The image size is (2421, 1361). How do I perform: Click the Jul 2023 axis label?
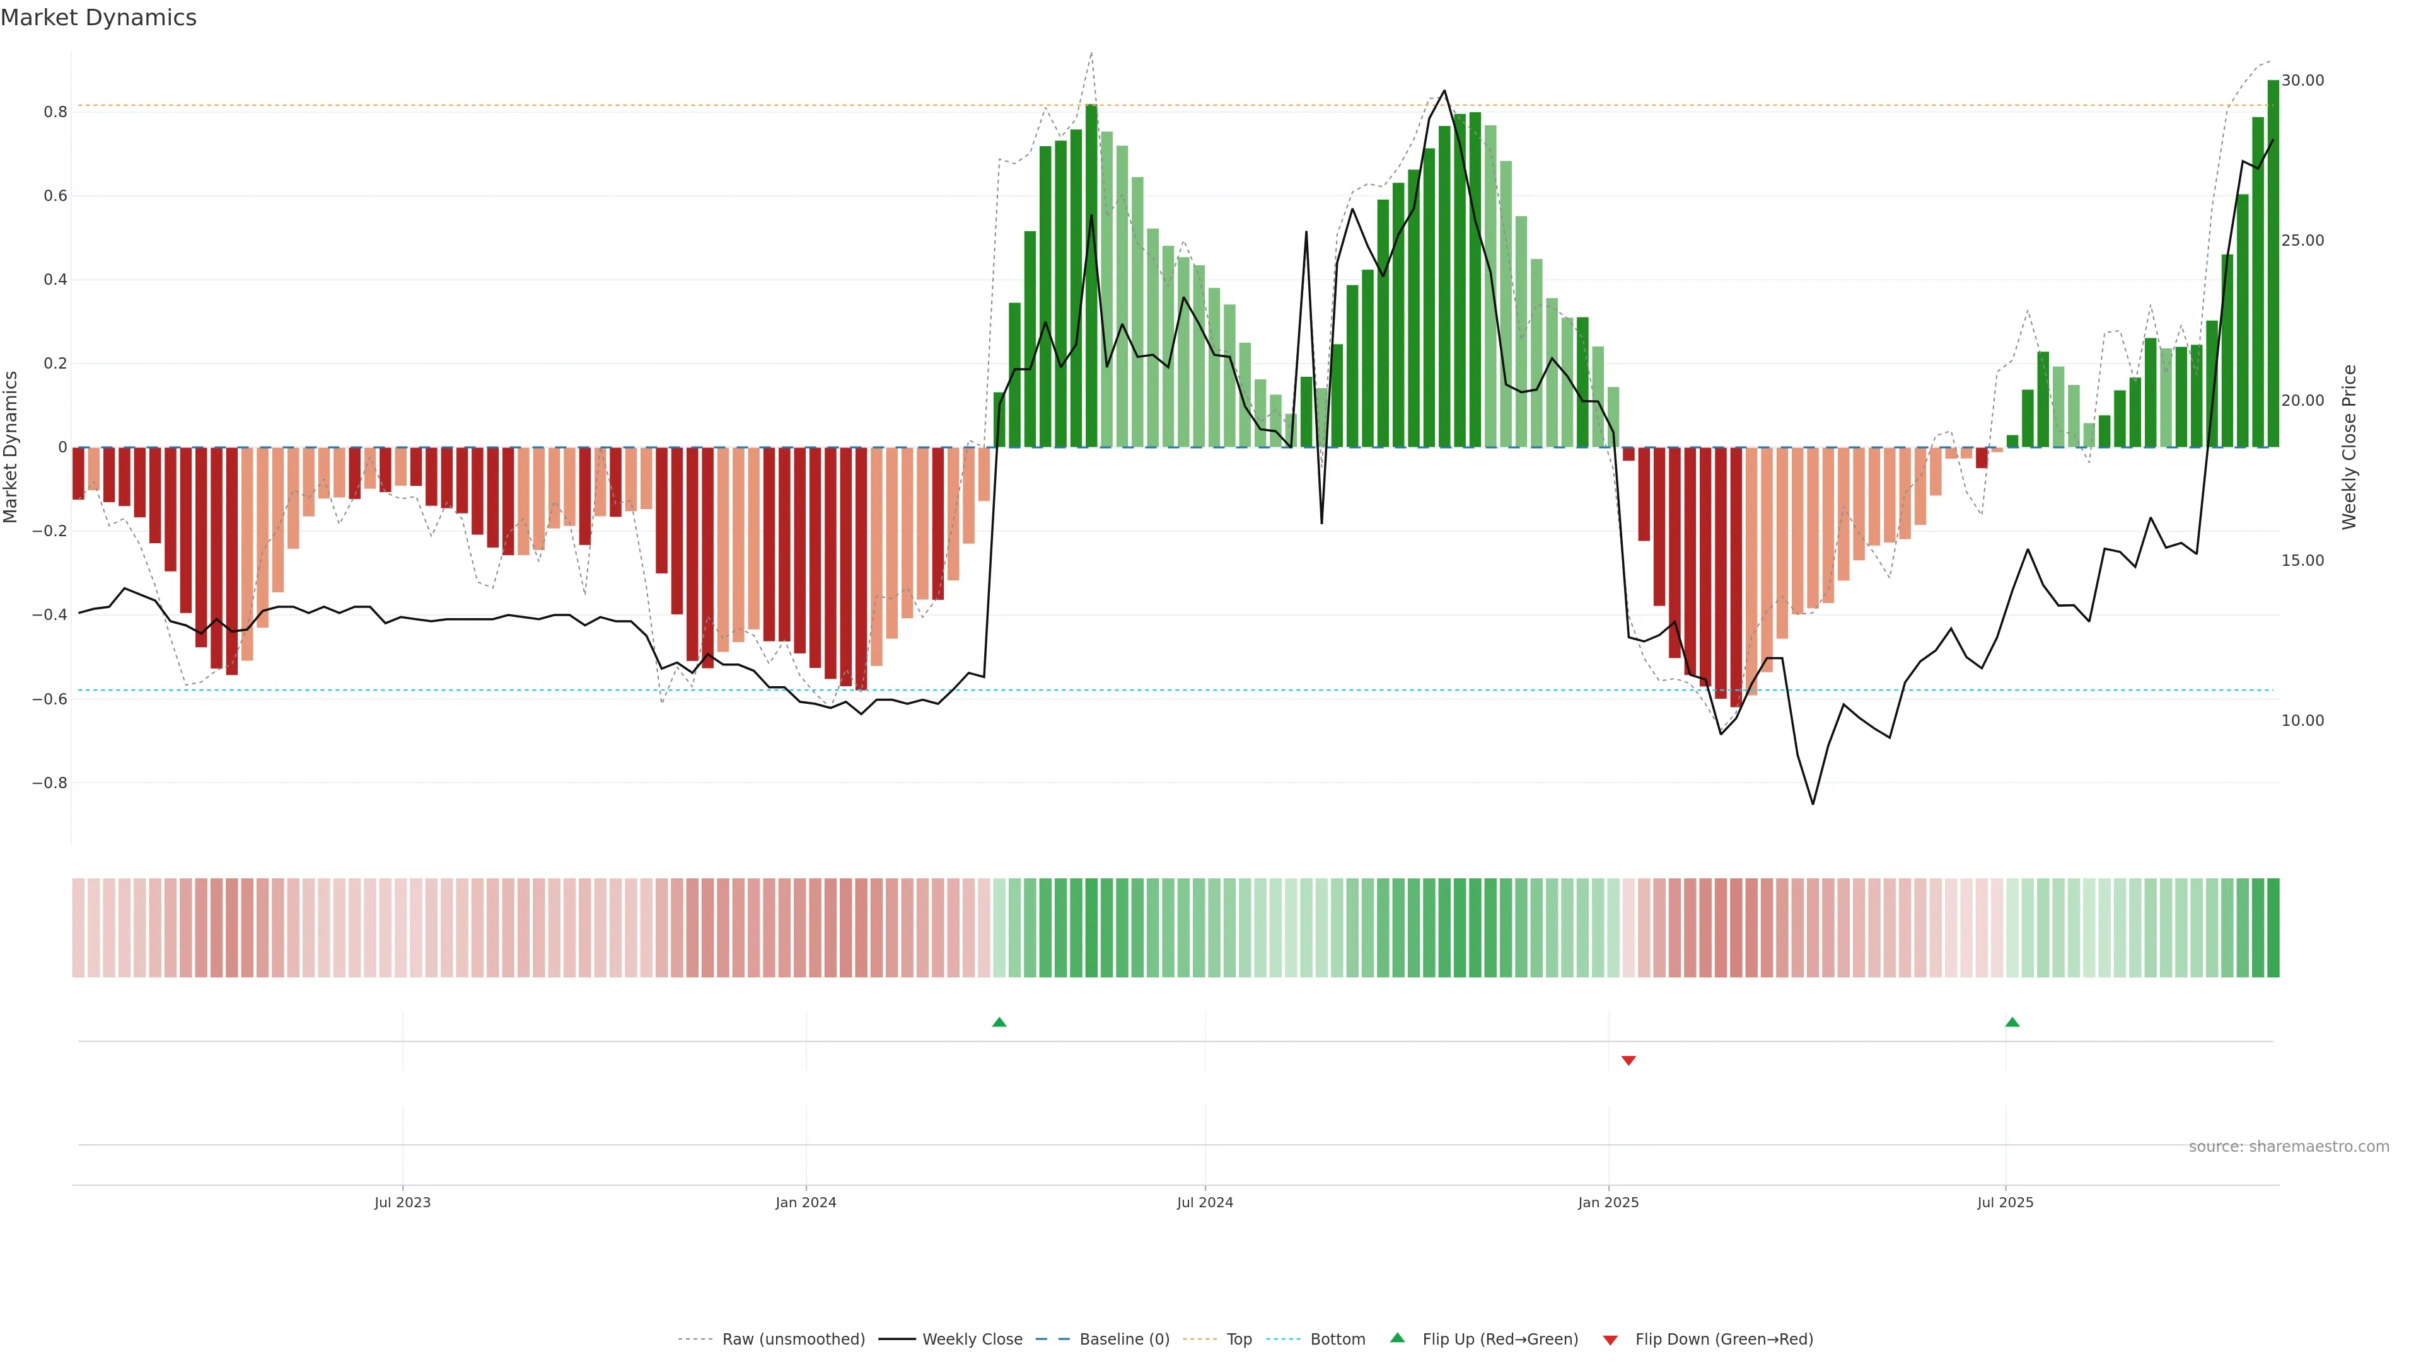pos(402,1202)
